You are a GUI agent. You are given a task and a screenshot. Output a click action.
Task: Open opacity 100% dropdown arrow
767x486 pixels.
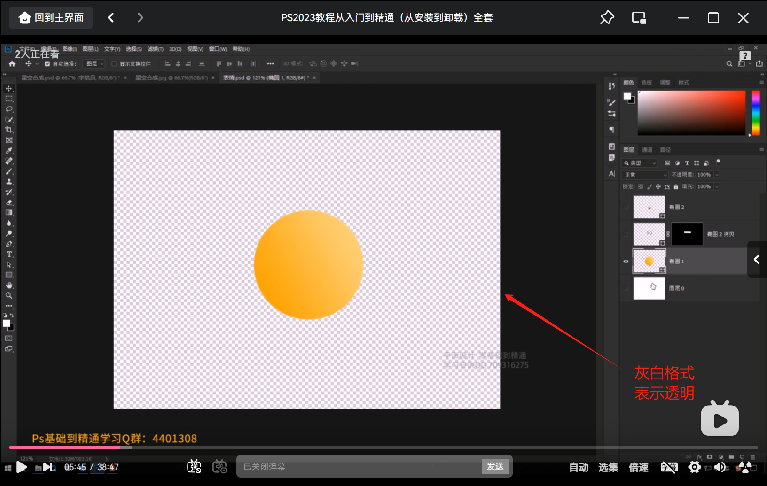click(717, 175)
